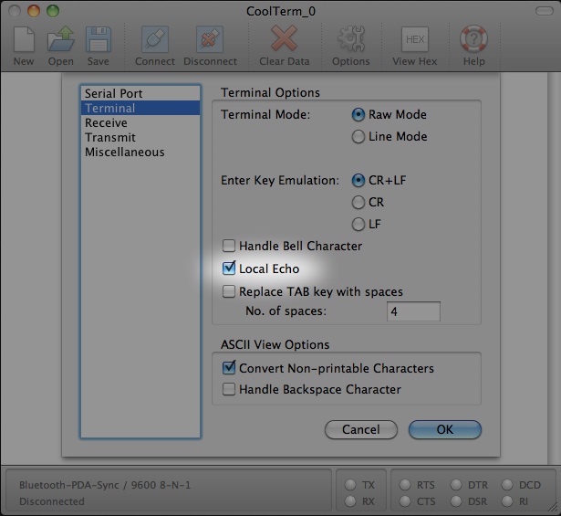
Task: Click the DCD status indicator
Action: click(x=507, y=484)
